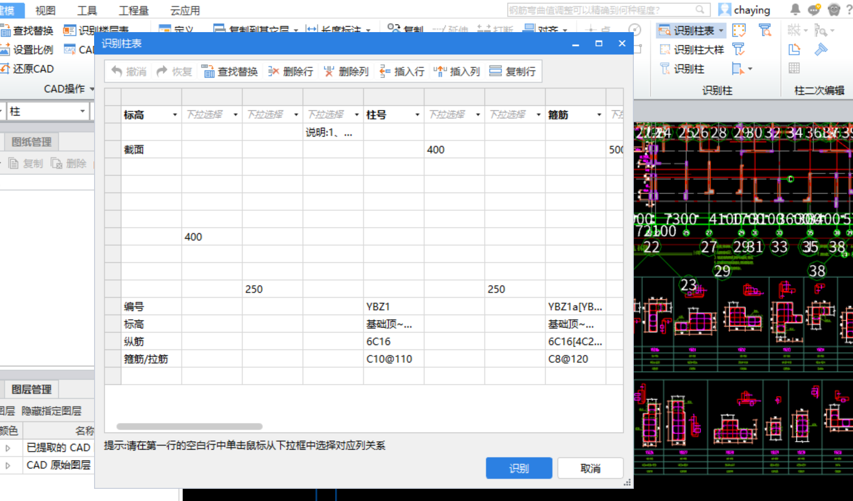Click 恢复 redo icon in dialog toolbar
Viewport: 853px width, 501px height.
pyautogui.click(x=162, y=71)
